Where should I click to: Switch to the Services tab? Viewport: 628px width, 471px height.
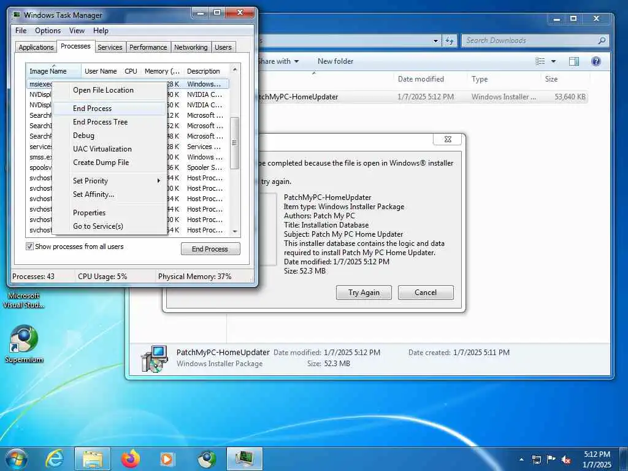(x=110, y=47)
